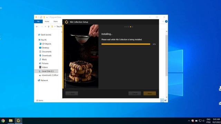This screenshot has width=221, height=124.
Task: Click the Back button in installer
Action: 71,93
